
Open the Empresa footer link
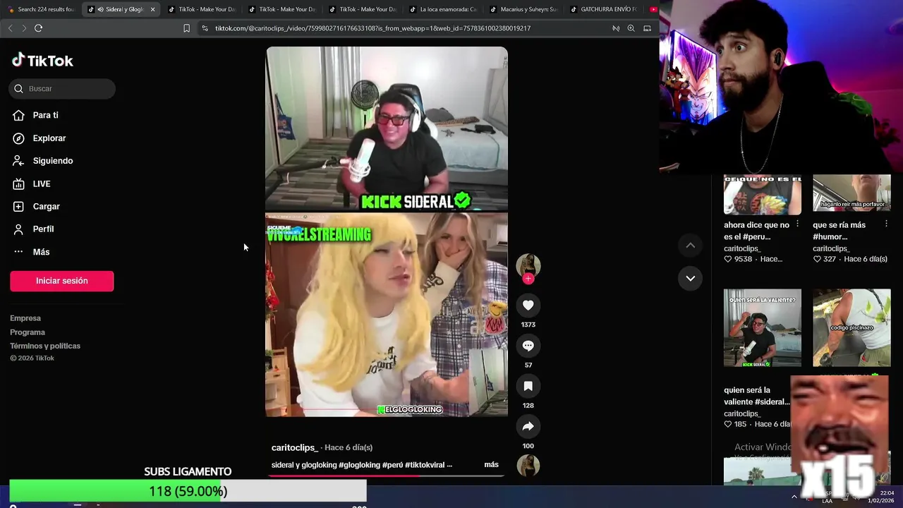[x=25, y=318]
